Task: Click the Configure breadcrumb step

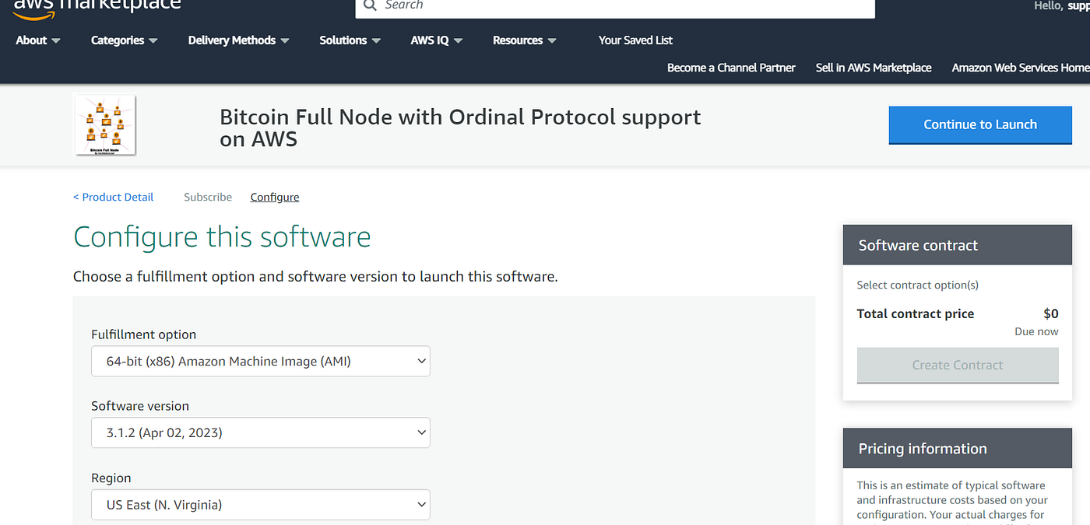Action: point(275,198)
